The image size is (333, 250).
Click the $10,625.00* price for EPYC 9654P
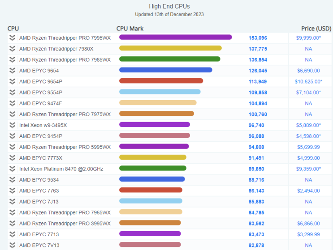[x=308, y=81]
